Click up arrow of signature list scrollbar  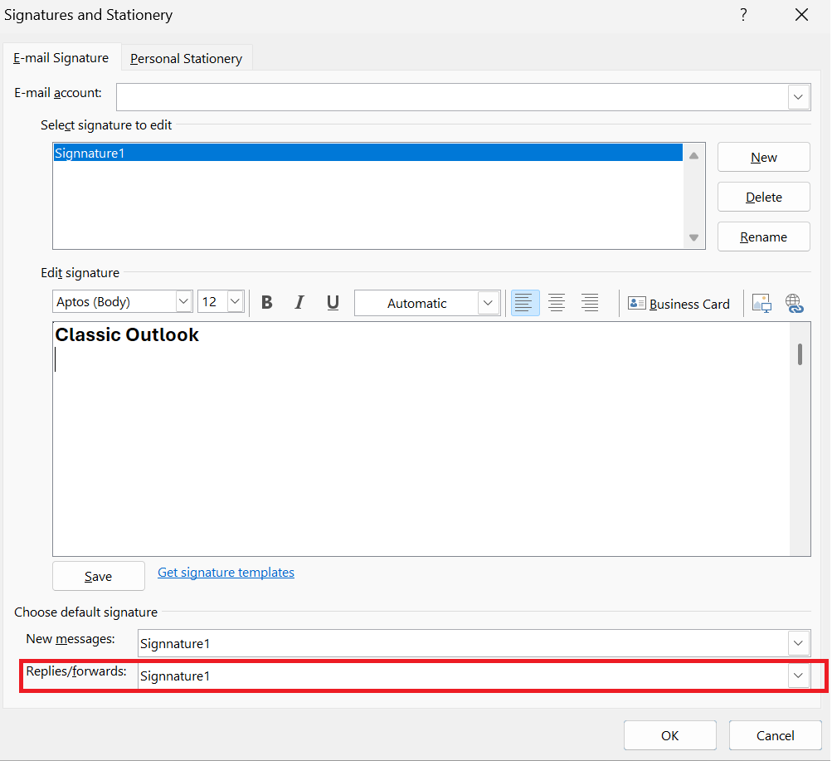tap(693, 155)
